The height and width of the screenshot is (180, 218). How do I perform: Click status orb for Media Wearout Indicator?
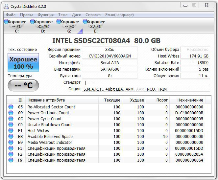[11, 142]
